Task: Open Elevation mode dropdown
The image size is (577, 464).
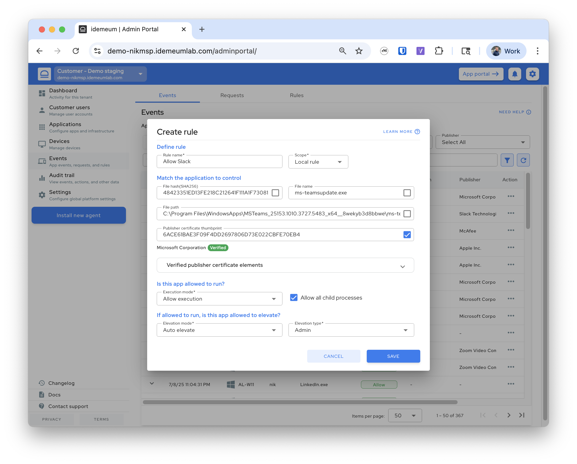Action: coord(219,330)
